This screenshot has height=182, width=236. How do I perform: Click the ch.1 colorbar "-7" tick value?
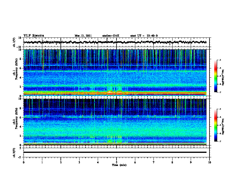click(x=220, y=92)
